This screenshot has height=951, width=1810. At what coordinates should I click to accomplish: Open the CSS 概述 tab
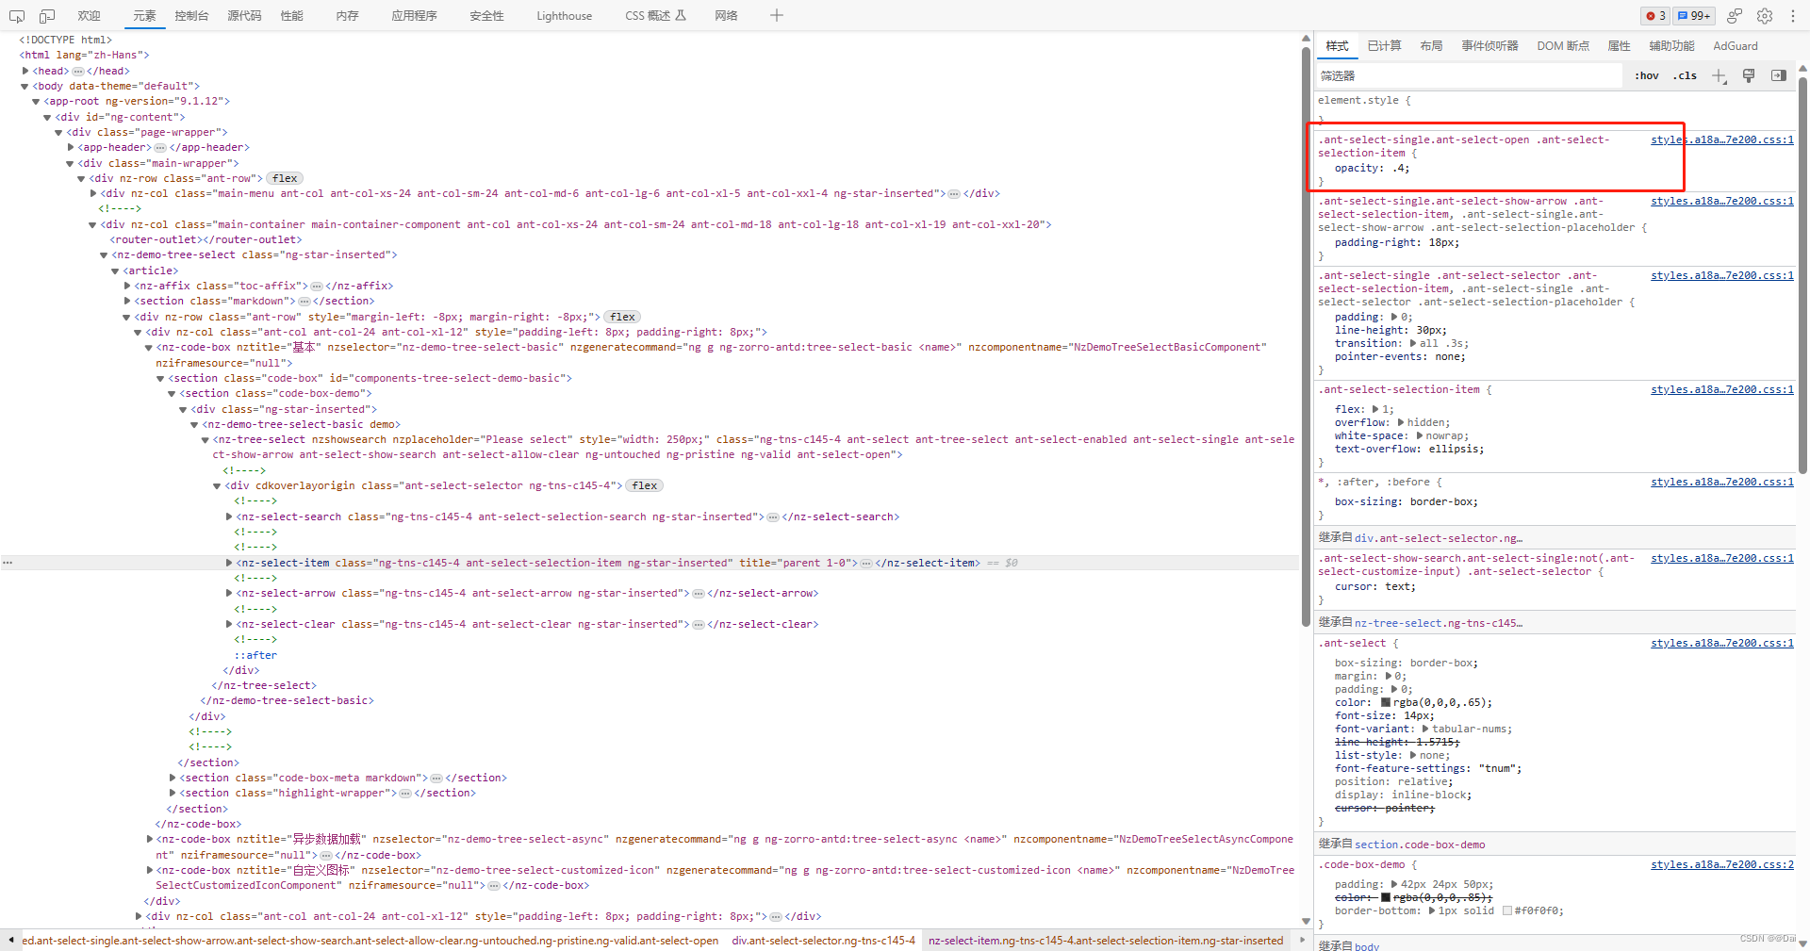pos(655,16)
